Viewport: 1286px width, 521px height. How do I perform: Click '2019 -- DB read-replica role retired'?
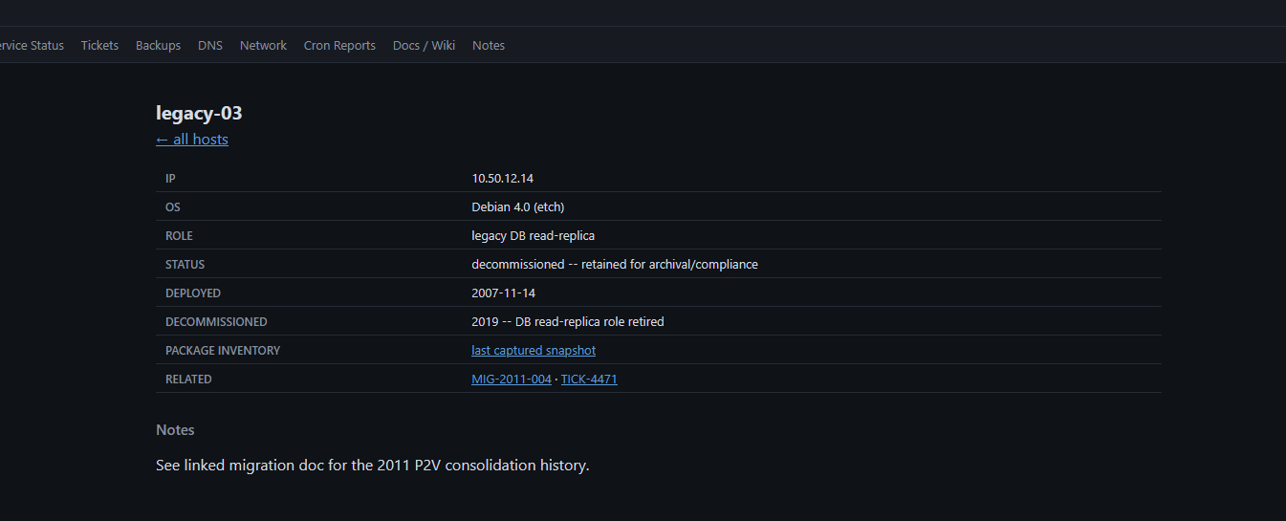coord(568,321)
